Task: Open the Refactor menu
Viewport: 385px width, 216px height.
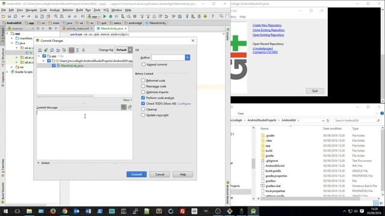Action: tap(68, 10)
